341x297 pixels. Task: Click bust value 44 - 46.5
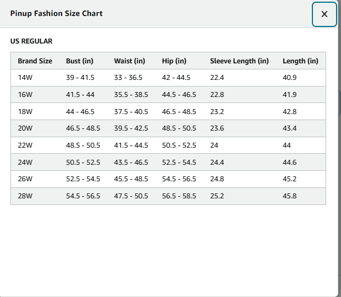80,111
